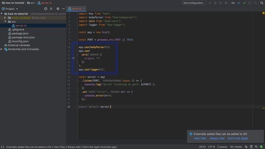Click the inspector hat icon in status bar
Screen dimensions: 265x149
[251, 147]
